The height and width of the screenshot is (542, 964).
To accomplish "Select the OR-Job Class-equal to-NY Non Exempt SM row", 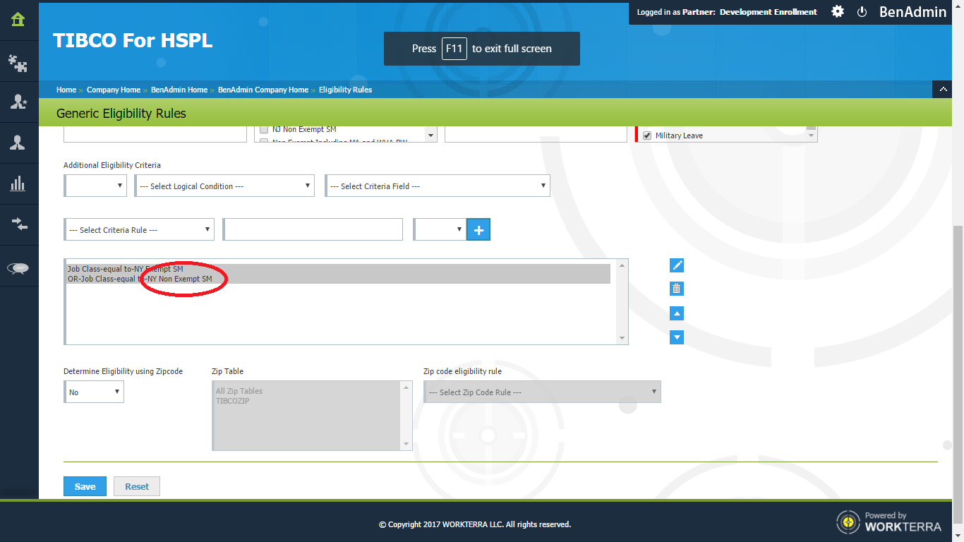I will pyautogui.click(x=338, y=279).
